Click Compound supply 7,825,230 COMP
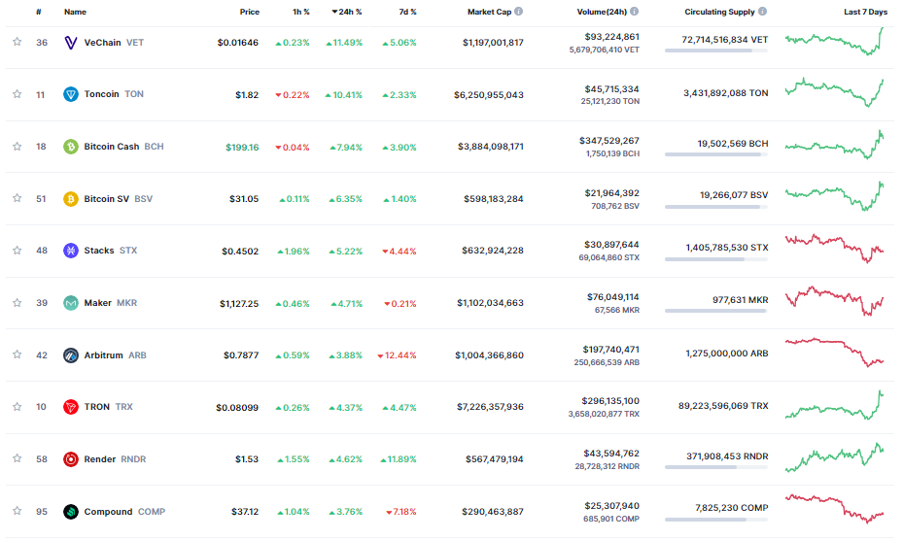Viewport: 903px width, 540px height. click(x=731, y=508)
